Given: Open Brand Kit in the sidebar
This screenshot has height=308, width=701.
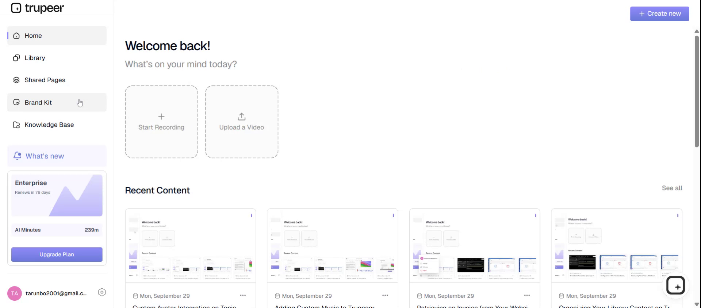Looking at the screenshot, I should (x=57, y=102).
